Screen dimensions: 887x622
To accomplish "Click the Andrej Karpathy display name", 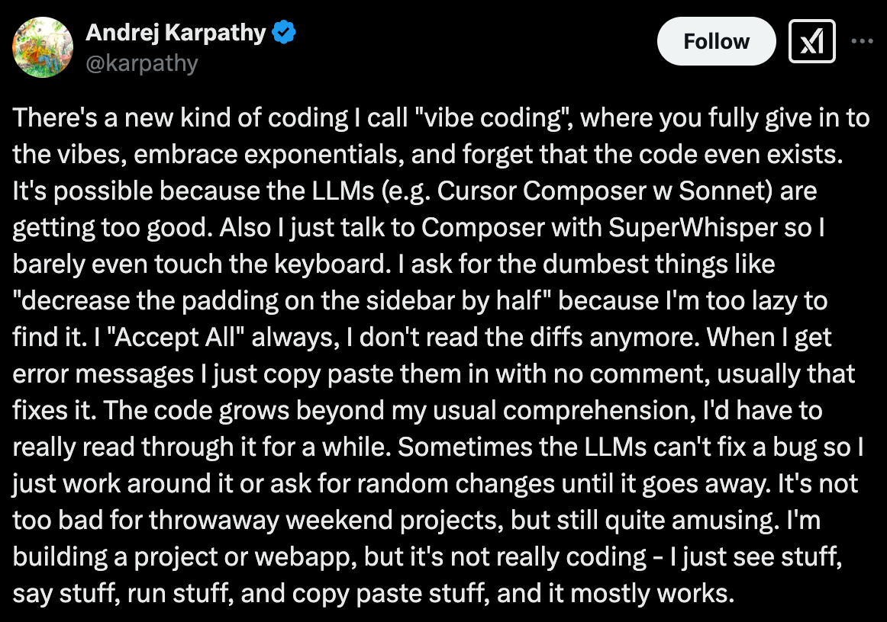I will tap(176, 33).
